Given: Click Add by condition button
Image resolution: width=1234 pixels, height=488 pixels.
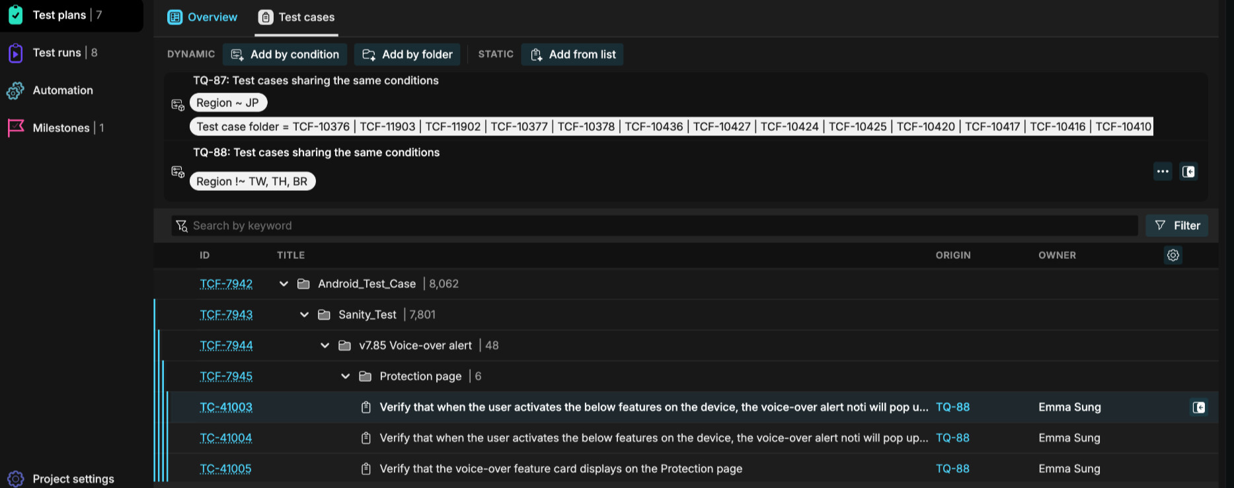Looking at the screenshot, I should point(285,55).
